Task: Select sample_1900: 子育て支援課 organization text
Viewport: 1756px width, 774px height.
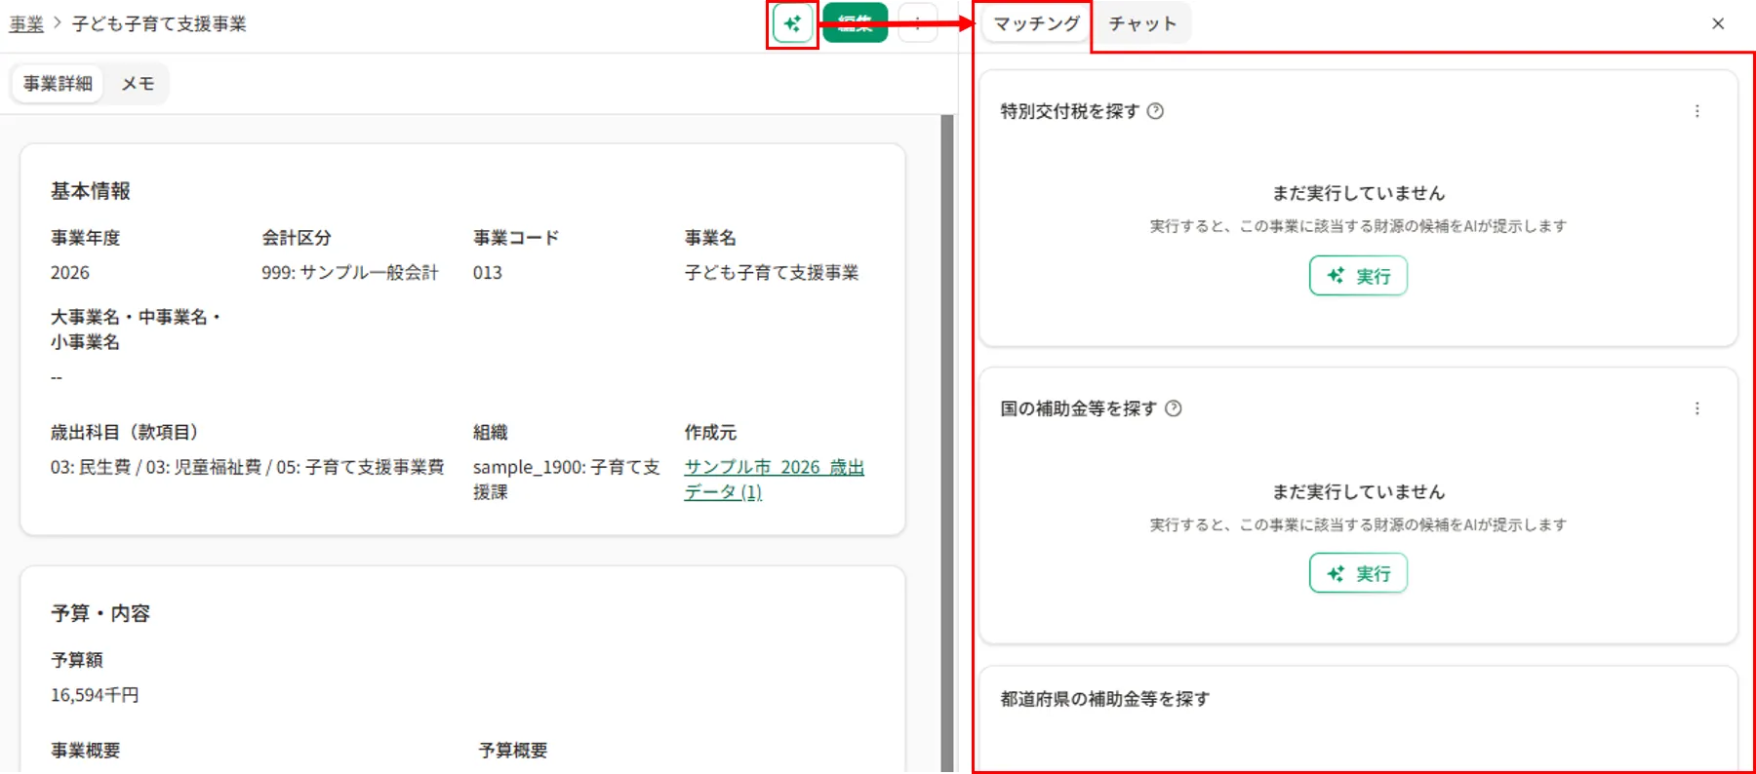Action: [567, 480]
